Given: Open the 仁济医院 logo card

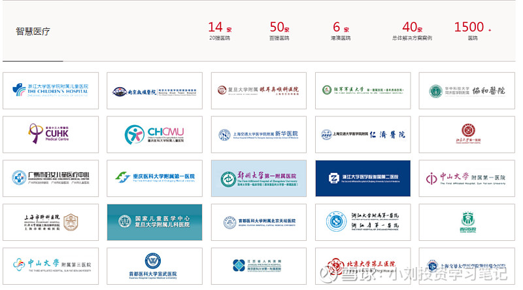Looking at the screenshot, I should click(363, 135).
